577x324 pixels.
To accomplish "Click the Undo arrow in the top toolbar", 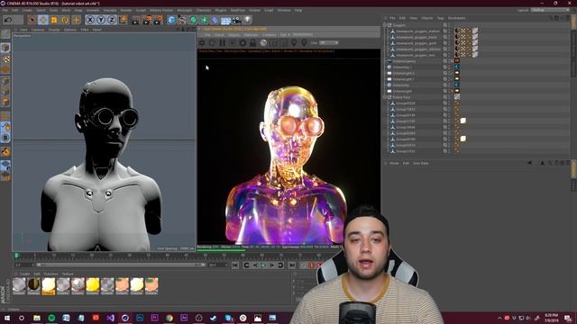I will pyautogui.click(x=8, y=20).
